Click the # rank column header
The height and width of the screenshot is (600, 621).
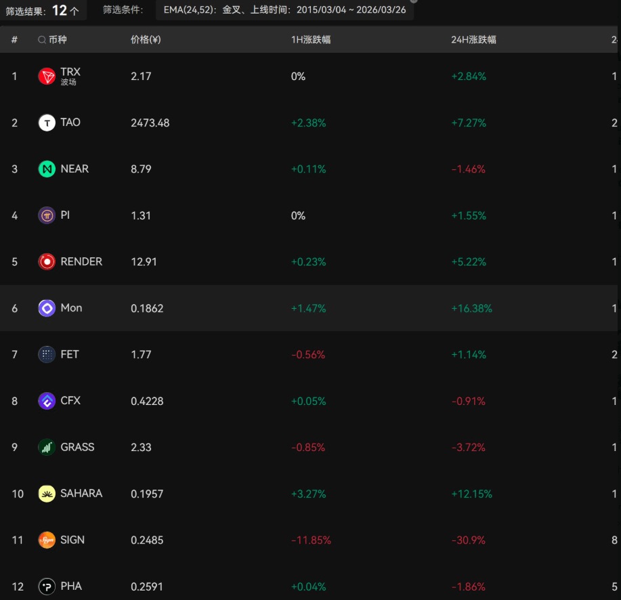click(15, 39)
